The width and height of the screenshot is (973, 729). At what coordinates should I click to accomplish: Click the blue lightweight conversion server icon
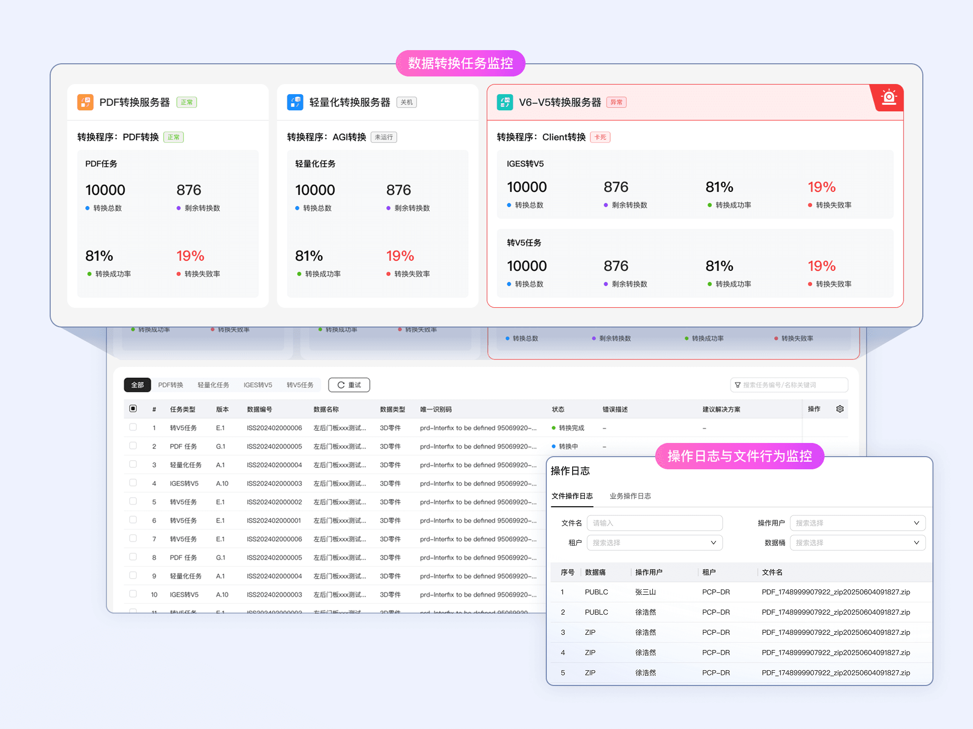(x=295, y=102)
